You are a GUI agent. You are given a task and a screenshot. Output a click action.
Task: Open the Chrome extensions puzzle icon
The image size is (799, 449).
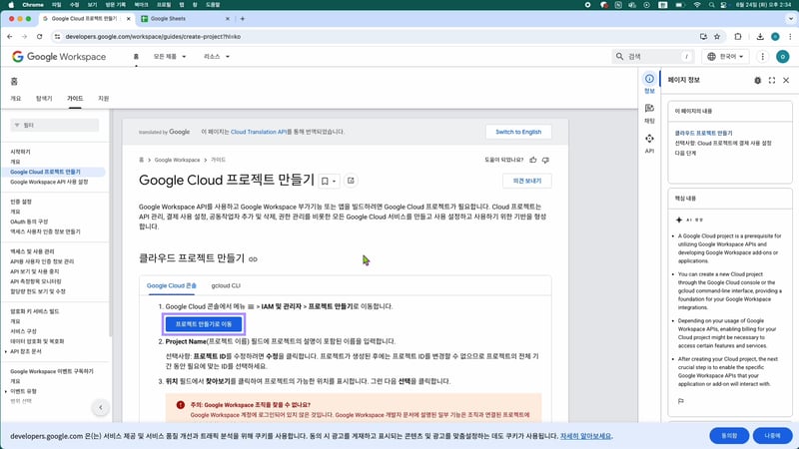pyautogui.click(x=738, y=37)
